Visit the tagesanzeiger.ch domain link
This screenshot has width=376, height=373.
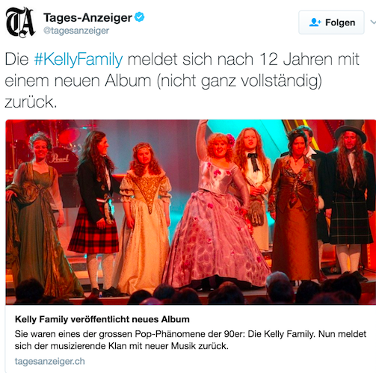pyautogui.click(x=49, y=361)
